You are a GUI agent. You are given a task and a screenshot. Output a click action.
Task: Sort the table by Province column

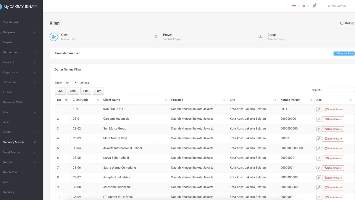click(198, 100)
